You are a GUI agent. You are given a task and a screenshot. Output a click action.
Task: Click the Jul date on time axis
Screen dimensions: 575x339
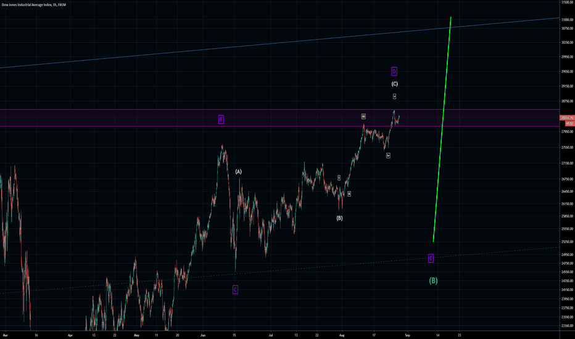271,335
